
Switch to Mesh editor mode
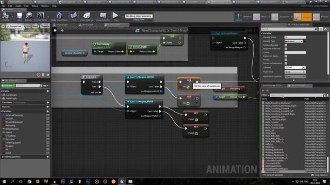point(260,17)
